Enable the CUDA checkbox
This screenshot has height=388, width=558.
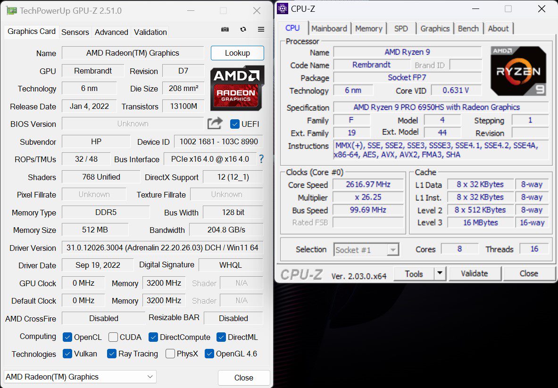tap(113, 337)
